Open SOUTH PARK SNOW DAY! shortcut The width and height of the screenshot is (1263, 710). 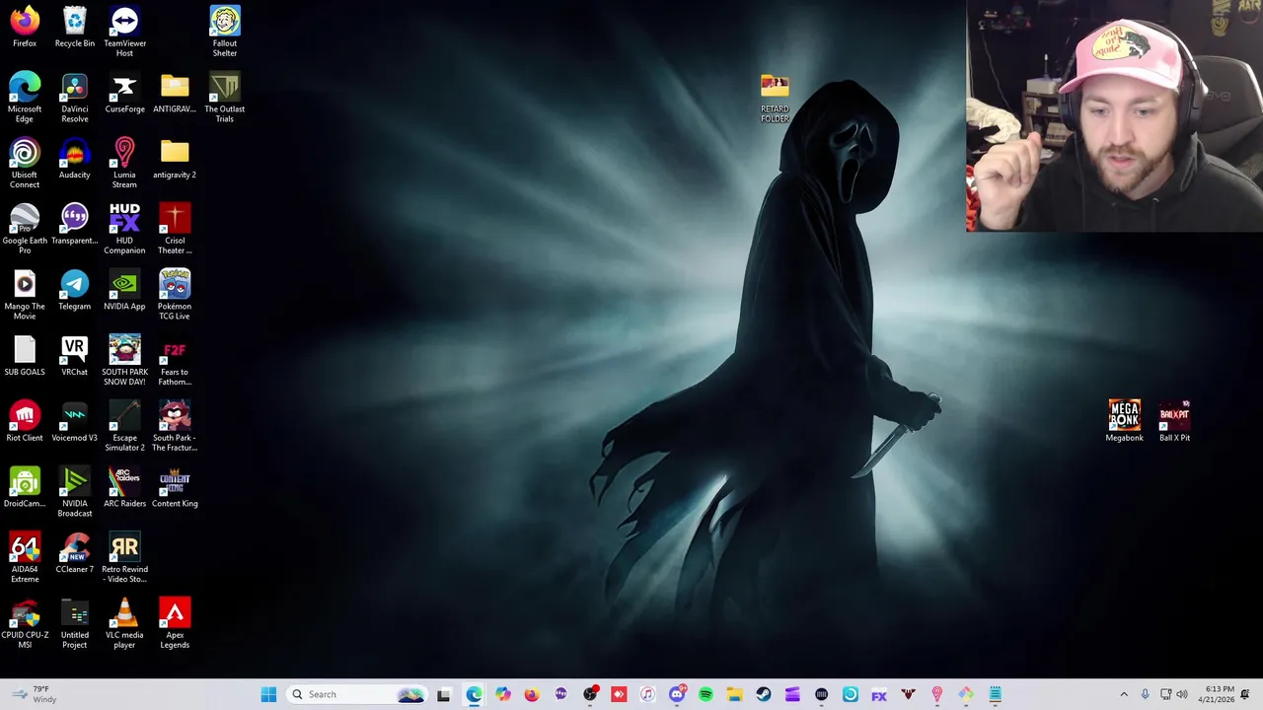pyautogui.click(x=124, y=360)
